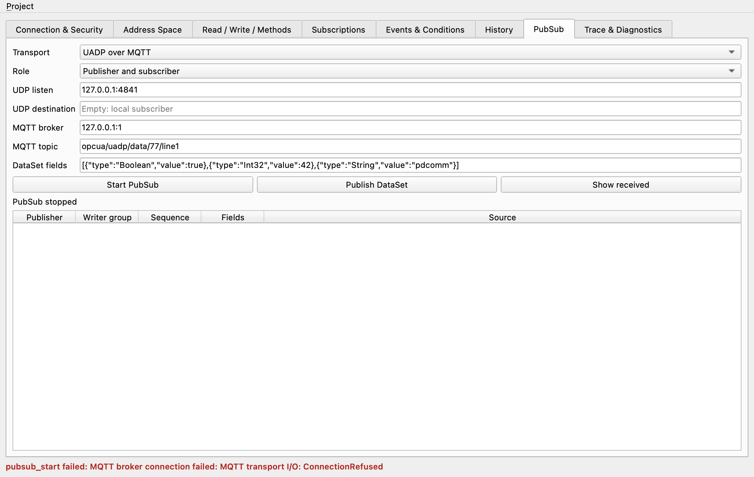Open Trace & Diagnostics tab
The height and width of the screenshot is (477, 754).
[623, 30]
